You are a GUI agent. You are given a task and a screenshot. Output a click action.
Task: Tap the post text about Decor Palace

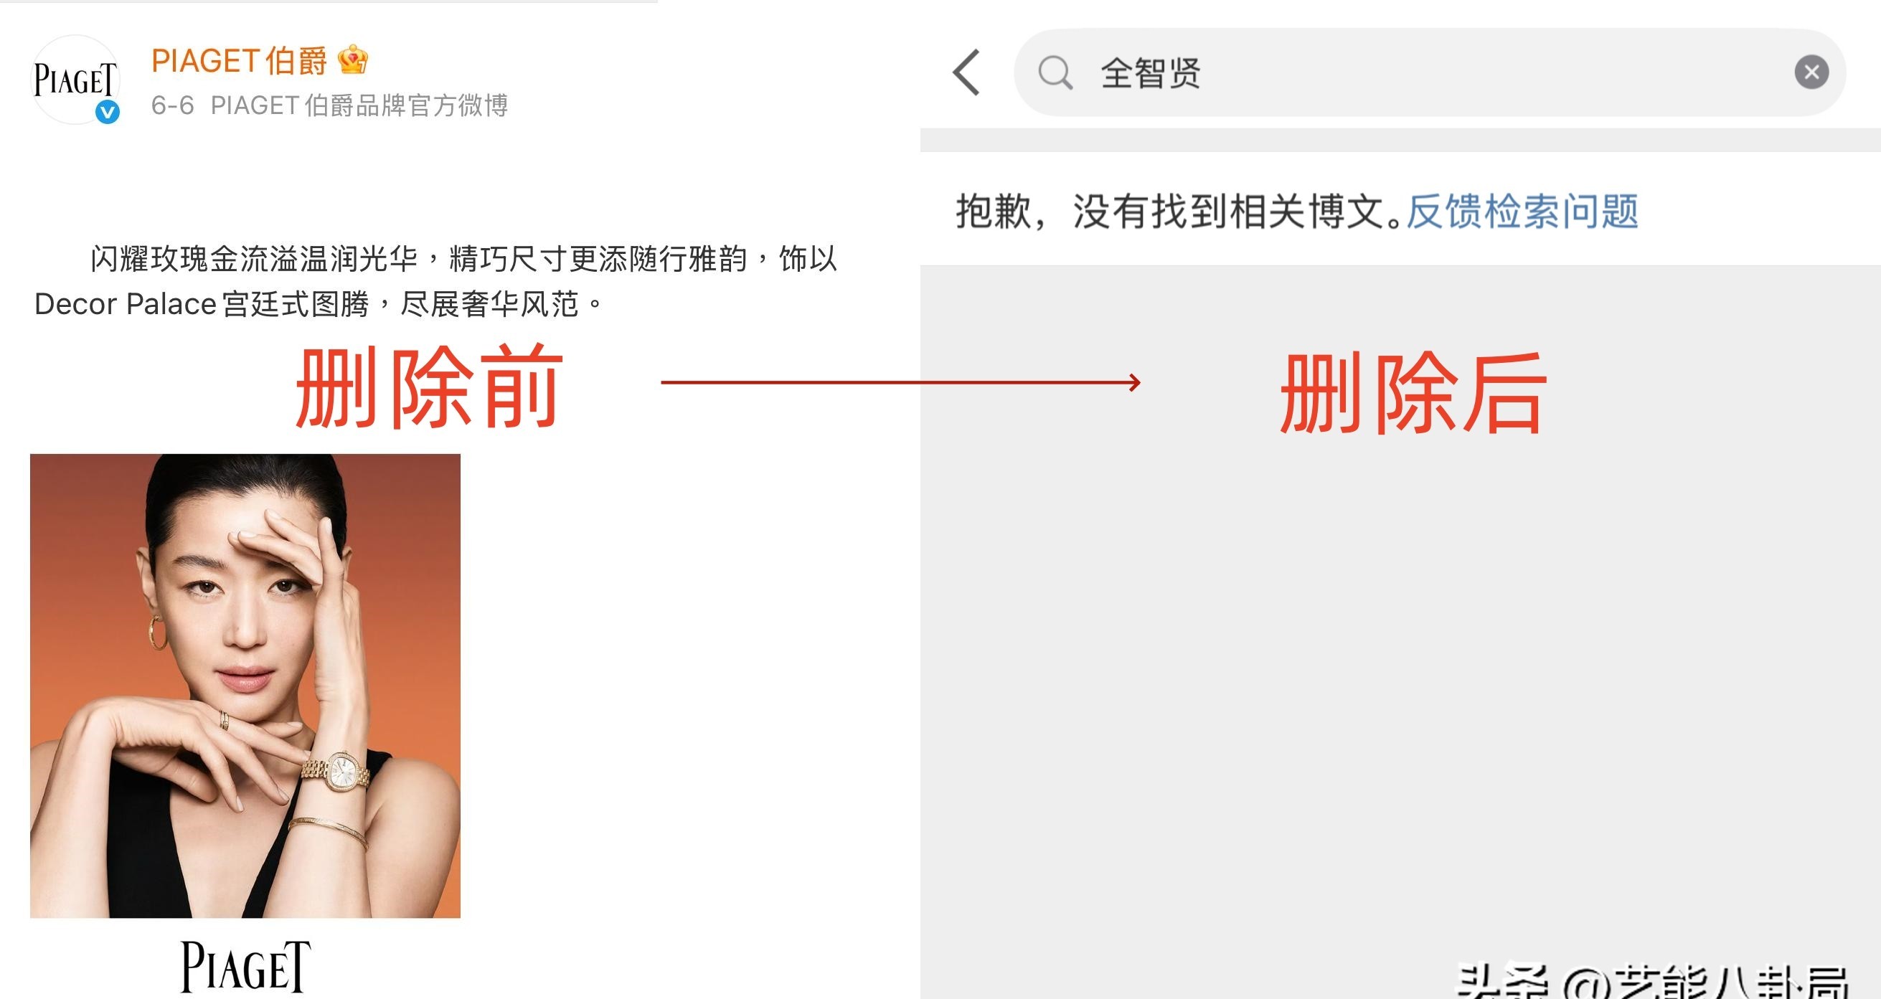pos(435,281)
